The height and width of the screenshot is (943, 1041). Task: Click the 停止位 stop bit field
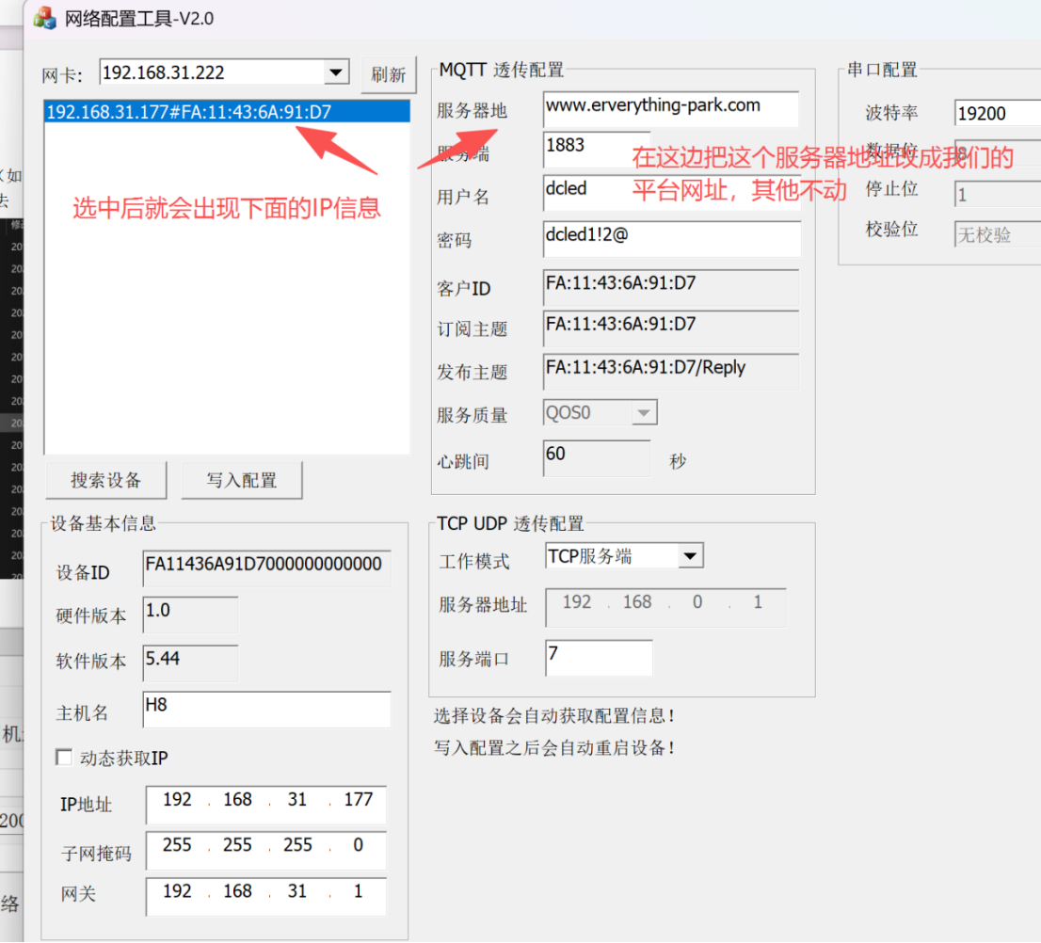tap(997, 194)
